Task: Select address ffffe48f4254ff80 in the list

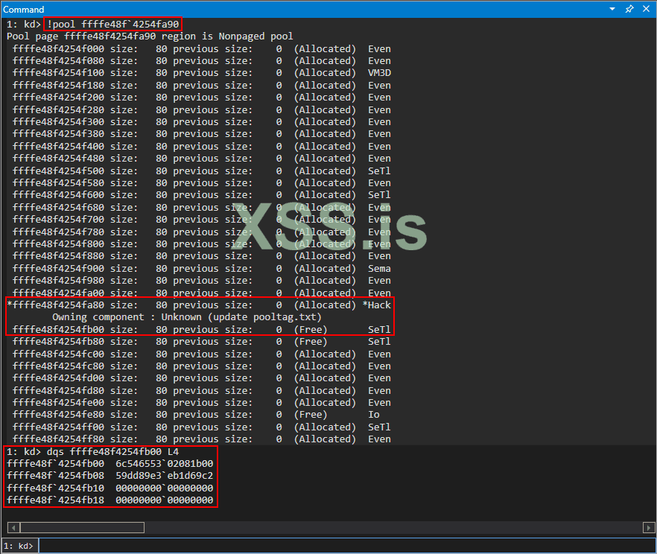Action: 58,439
